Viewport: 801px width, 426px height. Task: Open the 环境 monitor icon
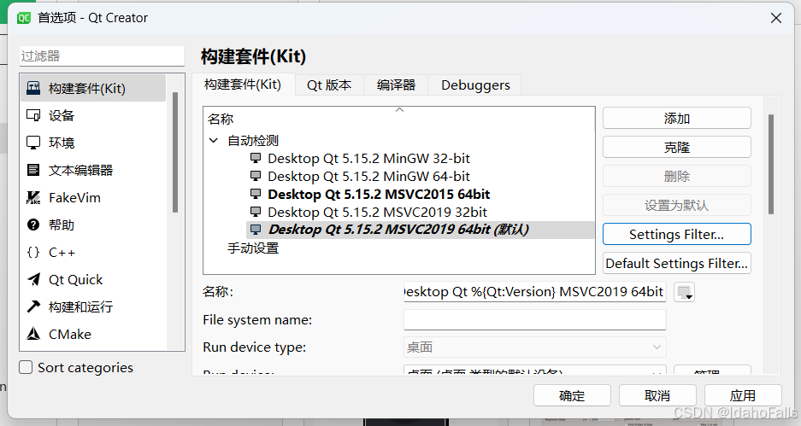(33, 143)
